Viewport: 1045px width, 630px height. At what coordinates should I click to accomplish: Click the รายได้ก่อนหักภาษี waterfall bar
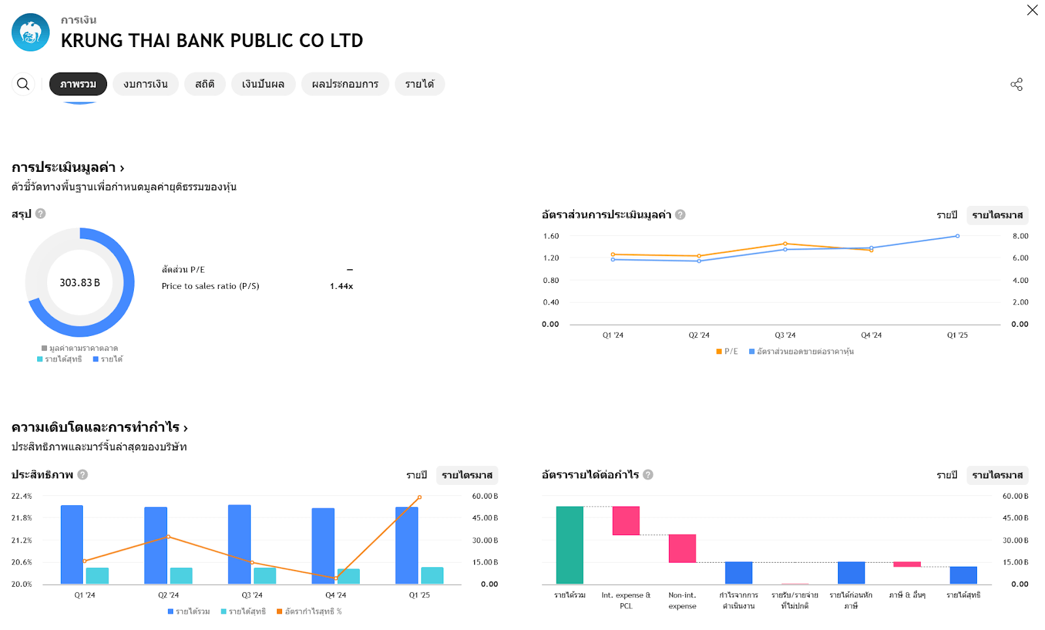point(851,573)
